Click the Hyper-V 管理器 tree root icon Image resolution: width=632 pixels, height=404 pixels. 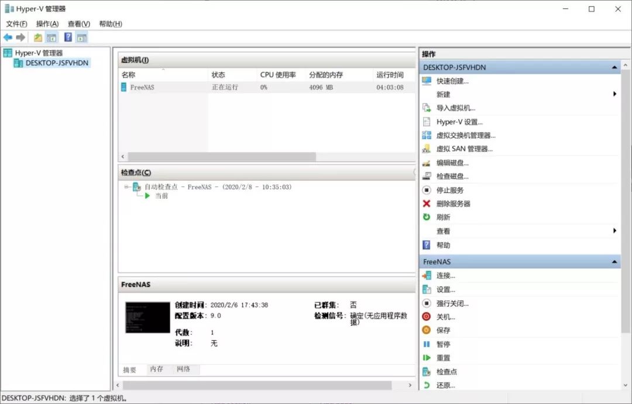click(8, 53)
